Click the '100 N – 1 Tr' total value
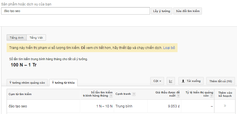The height and width of the screenshot is (114, 237). click(x=24, y=65)
